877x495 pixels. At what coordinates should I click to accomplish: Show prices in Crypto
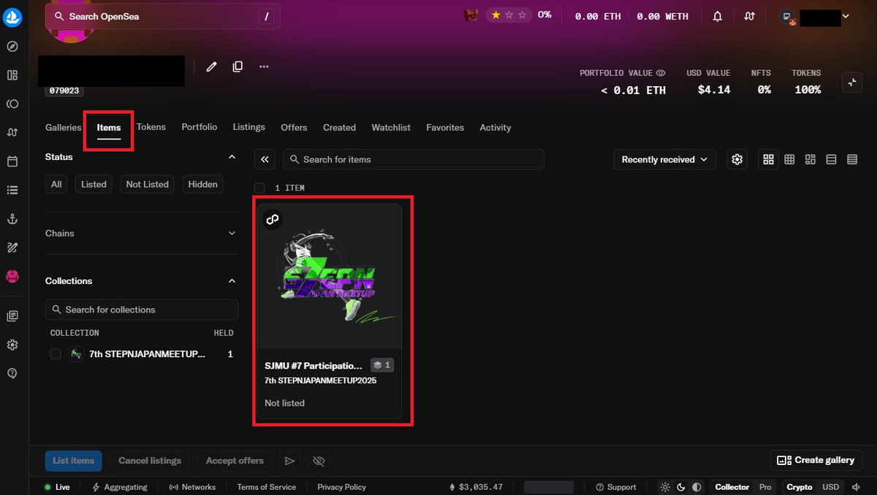[x=800, y=487]
